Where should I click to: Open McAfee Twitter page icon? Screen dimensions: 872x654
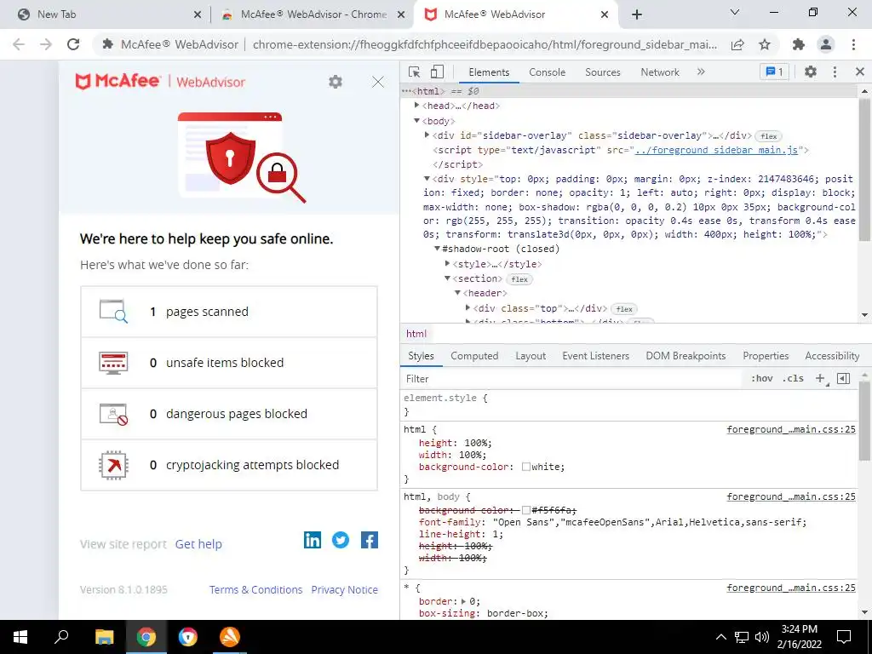click(341, 540)
